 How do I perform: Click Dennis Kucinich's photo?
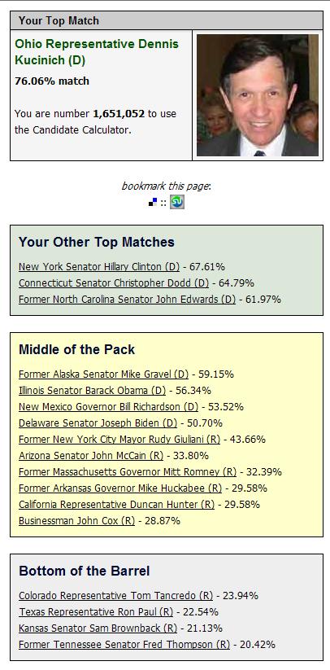(x=258, y=95)
